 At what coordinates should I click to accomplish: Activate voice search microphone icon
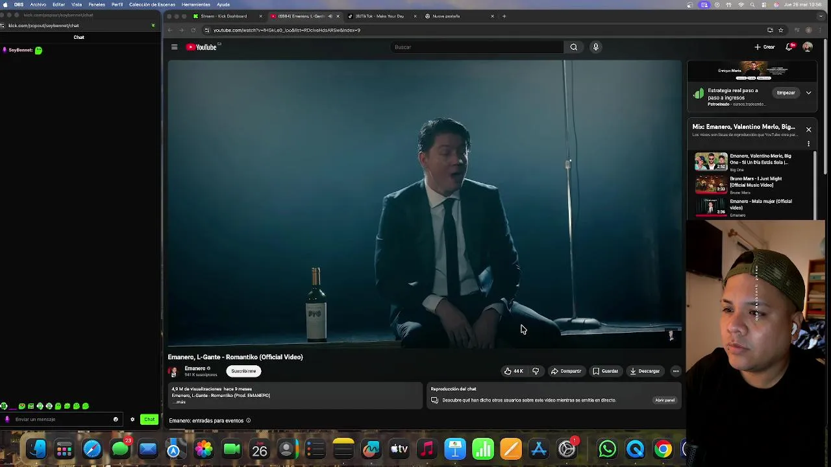pyautogui.click(x=595, y=47)
